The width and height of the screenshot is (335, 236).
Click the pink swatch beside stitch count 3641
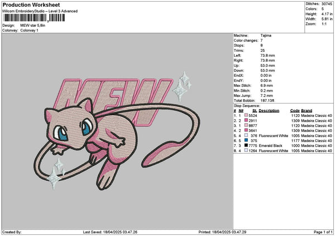click(x=246, y=131)
